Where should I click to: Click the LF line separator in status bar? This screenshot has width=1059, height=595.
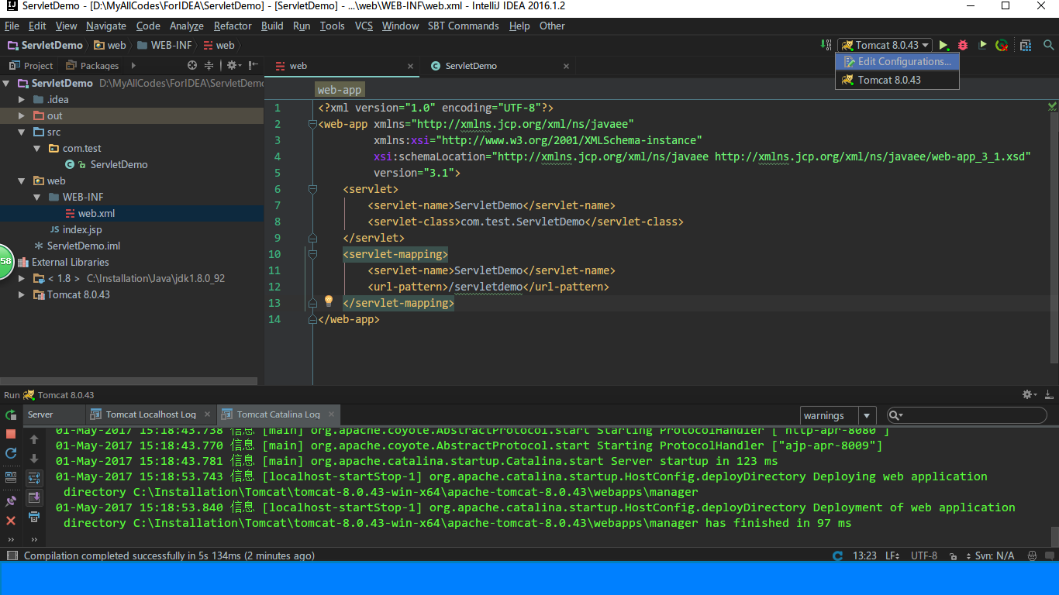pyautogui.click(x=892, y=555)
